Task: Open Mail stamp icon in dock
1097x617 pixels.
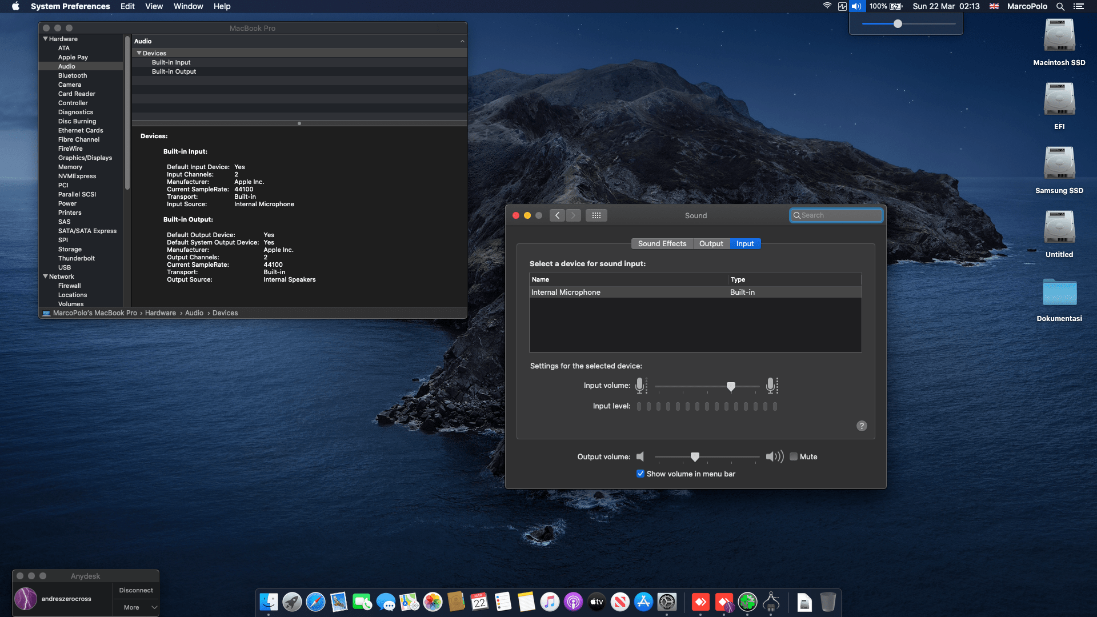Action: click(x=339, y=602)
